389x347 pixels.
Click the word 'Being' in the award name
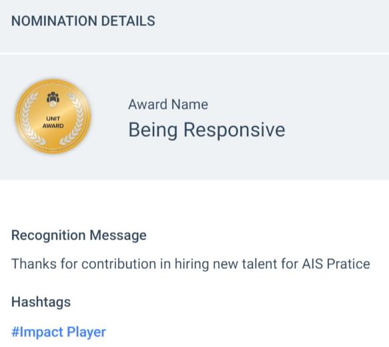153,130
